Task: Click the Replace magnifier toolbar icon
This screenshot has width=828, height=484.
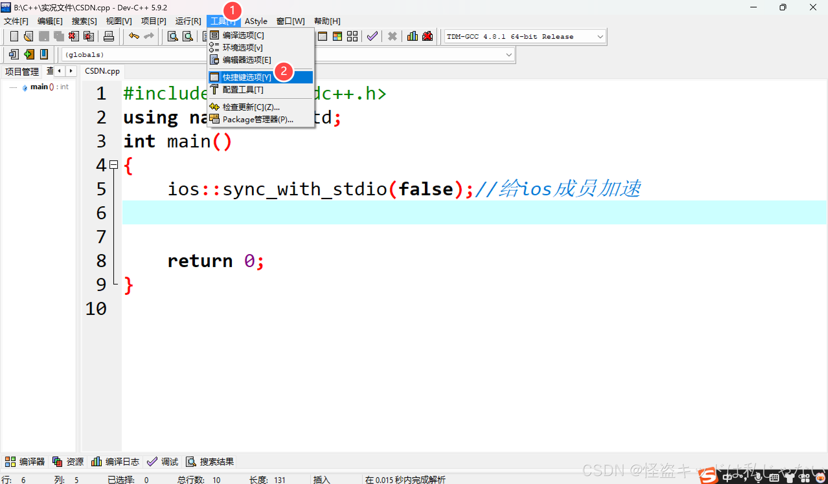Action: pos(188,36)
